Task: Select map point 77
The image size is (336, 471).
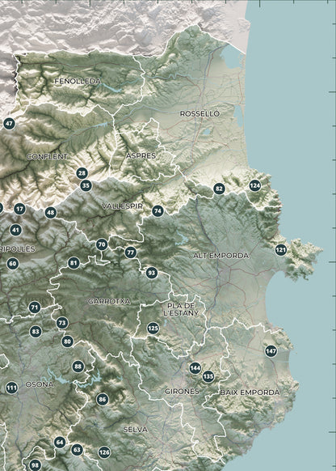Action: pyautogui.click(x=130, y=252)
